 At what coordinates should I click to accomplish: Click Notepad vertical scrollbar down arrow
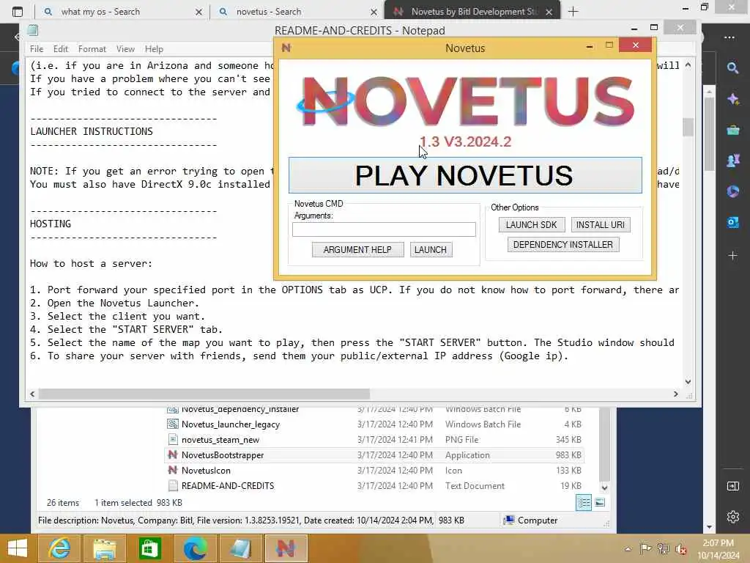click(688, 381)
